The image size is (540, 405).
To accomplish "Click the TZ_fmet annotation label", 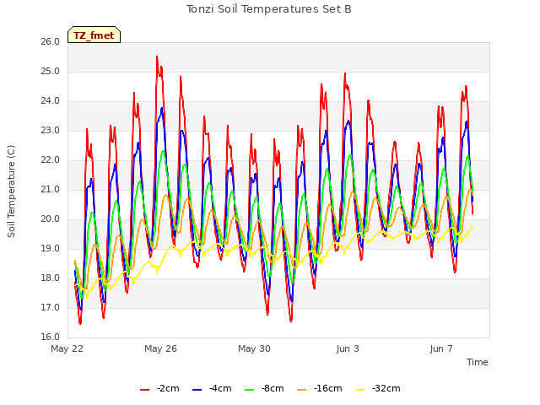I will tap(94, 35).
